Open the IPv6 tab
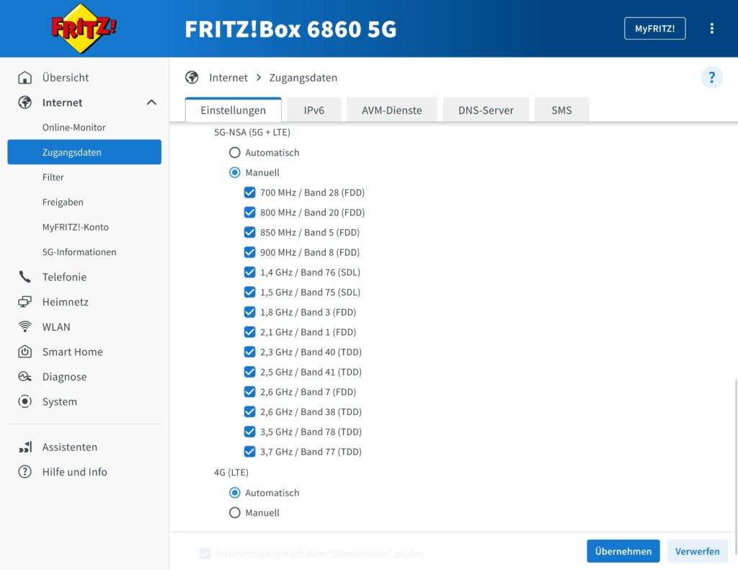The width and height of the screenshot is (738, 570). (x=314, y=110)
